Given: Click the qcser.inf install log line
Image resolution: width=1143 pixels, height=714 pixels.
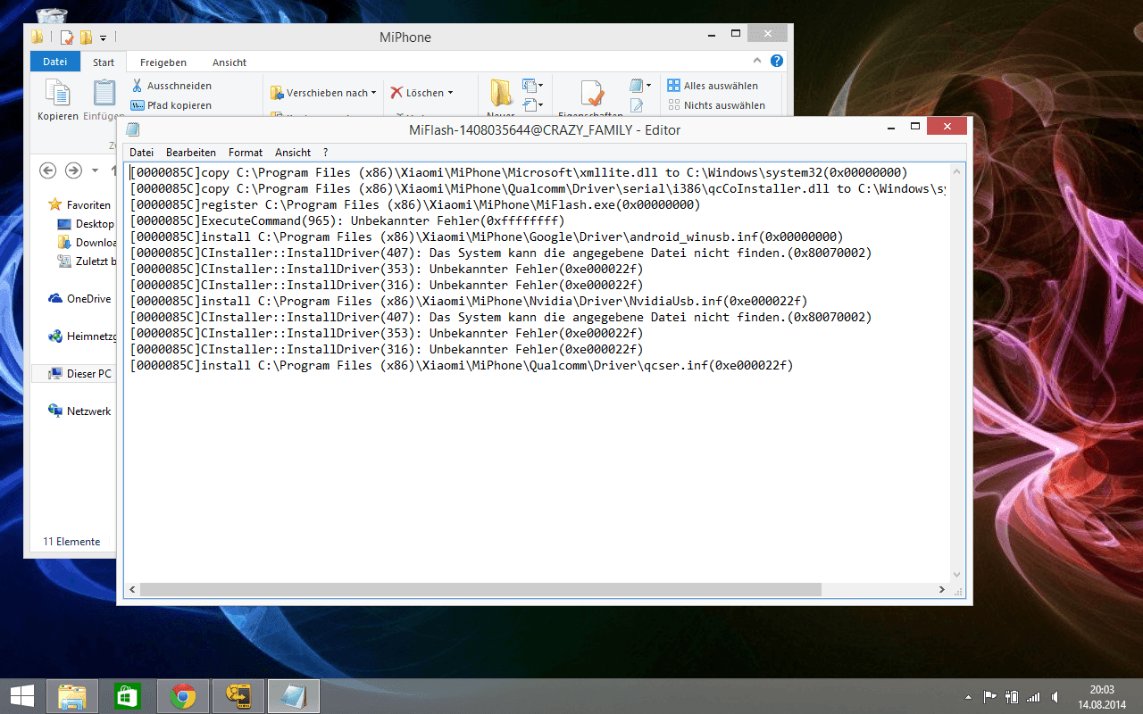Looking at the screenshot, I should tap(462, 365).
